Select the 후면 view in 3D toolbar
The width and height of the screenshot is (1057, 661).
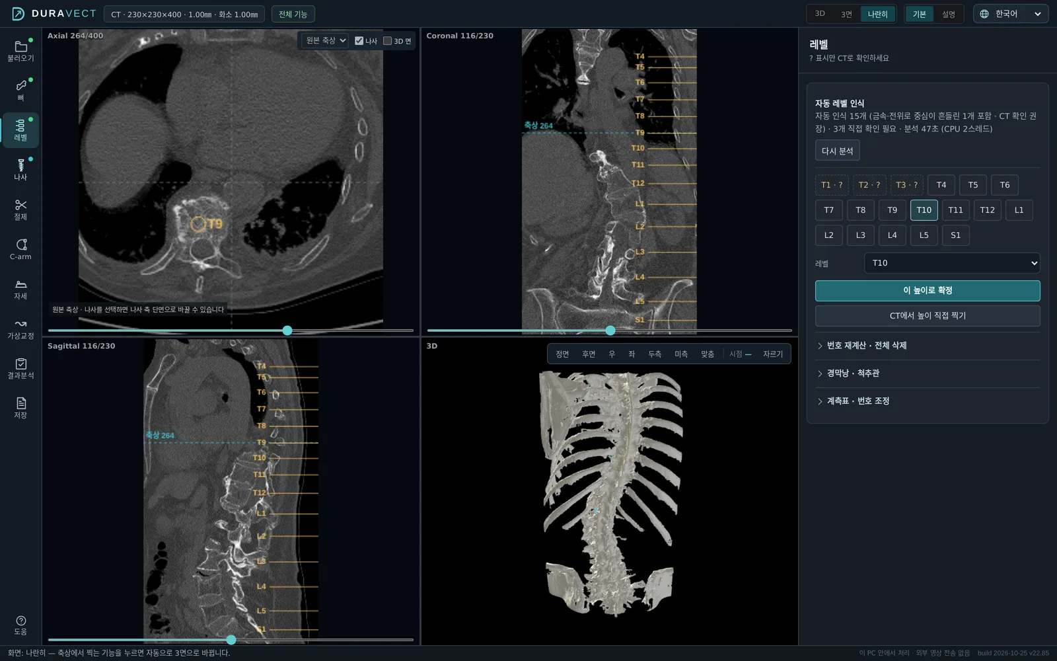[589, 354]
